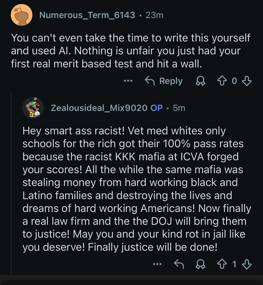This screenshot has height=285, width=263.
Task: Open the Numerous_Term_6143 username profile
Action: [x=87, y=15]
